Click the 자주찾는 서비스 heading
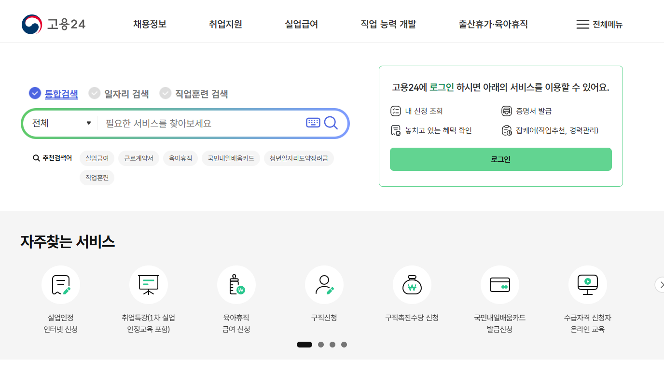The height and width of the screenshot is (375, 664). click(x=68, y=241)
